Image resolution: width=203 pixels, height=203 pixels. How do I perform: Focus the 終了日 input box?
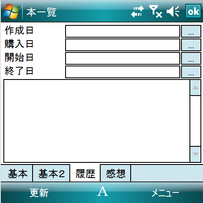[123, 72]
